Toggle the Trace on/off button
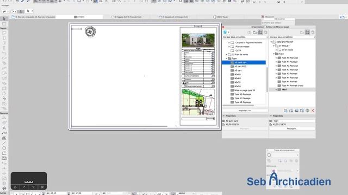This screenshot has width=348, height=195. 269,155
